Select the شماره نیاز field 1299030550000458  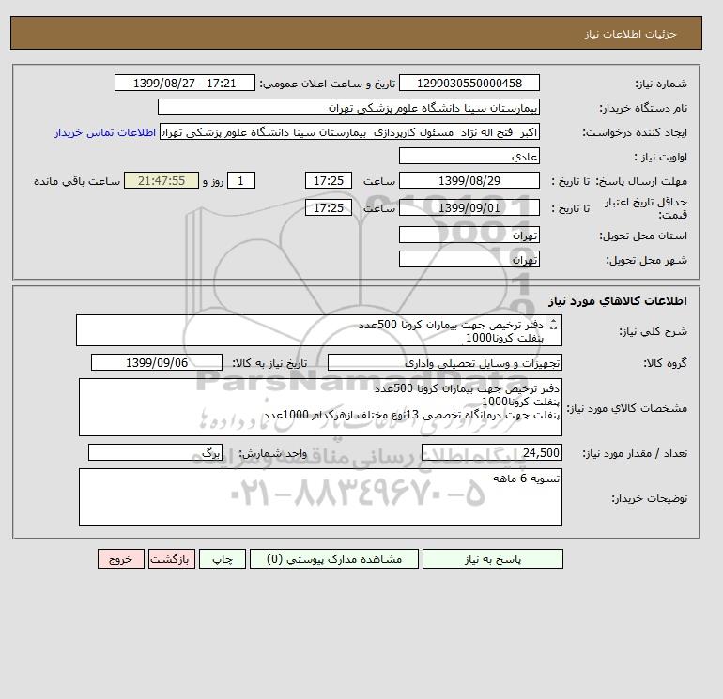pyautogui.click(x=469, y=83)
